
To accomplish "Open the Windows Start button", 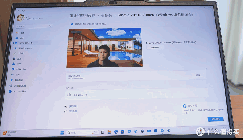I will (x=62, y=132).
